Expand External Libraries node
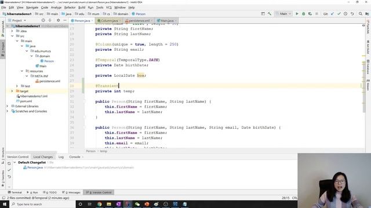This screenshot has width=371, height=208. (8, 106)
